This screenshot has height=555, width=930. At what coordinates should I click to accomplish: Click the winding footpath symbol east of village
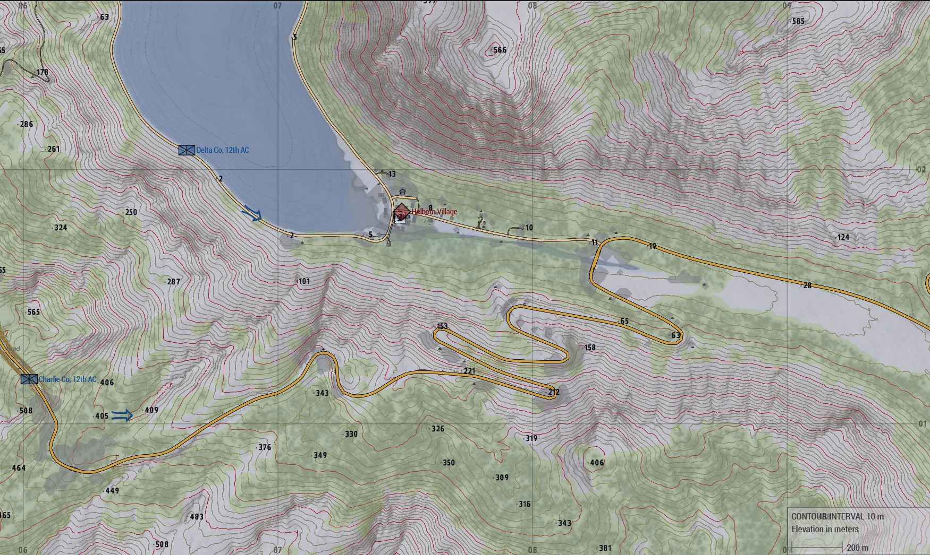point(481,222)
